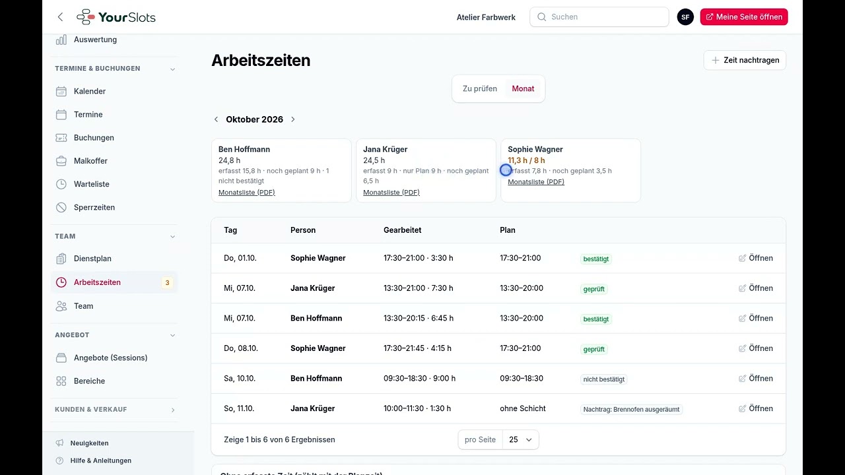845x475 pixels.
Task: Click the Gearbeitet column header
Action: pyautogui.click(x=403, y=230)
